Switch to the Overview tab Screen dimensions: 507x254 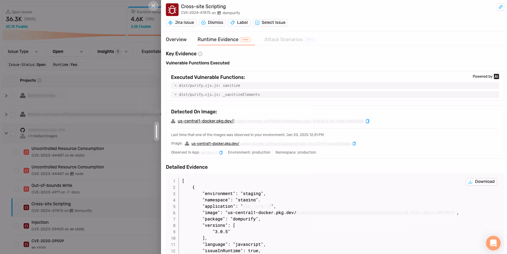pos(176,40)
